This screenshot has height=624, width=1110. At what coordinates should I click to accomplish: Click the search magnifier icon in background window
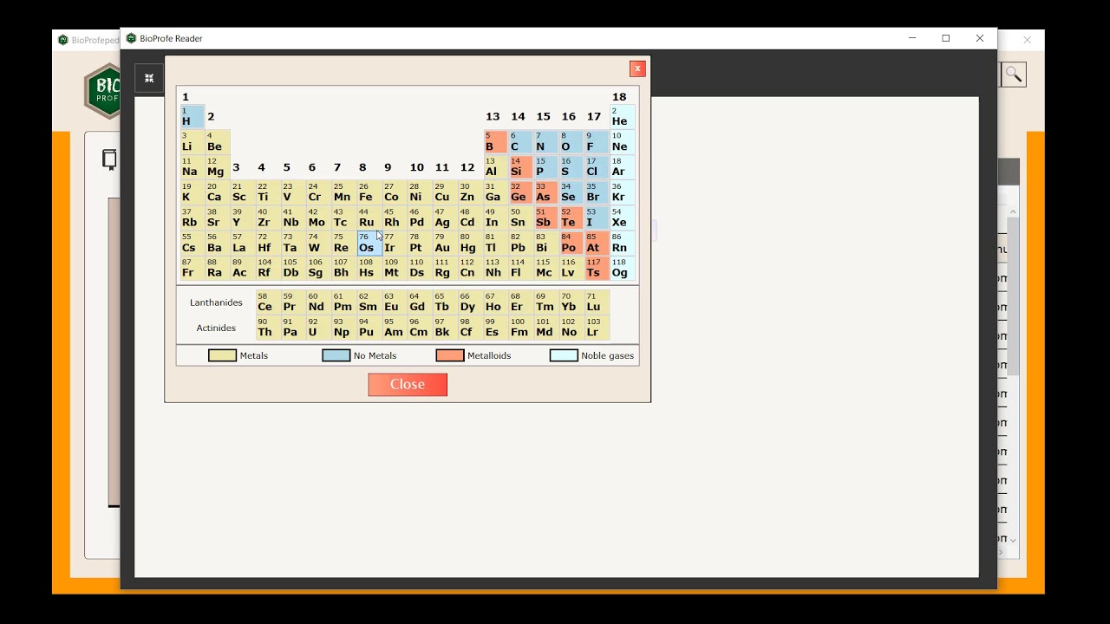(x=1014, y=75)
